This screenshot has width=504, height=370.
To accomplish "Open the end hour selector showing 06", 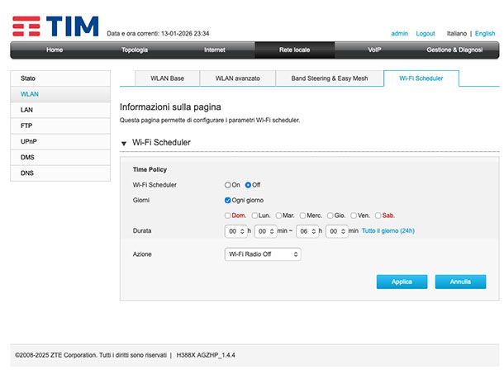I will click(307, 231).
